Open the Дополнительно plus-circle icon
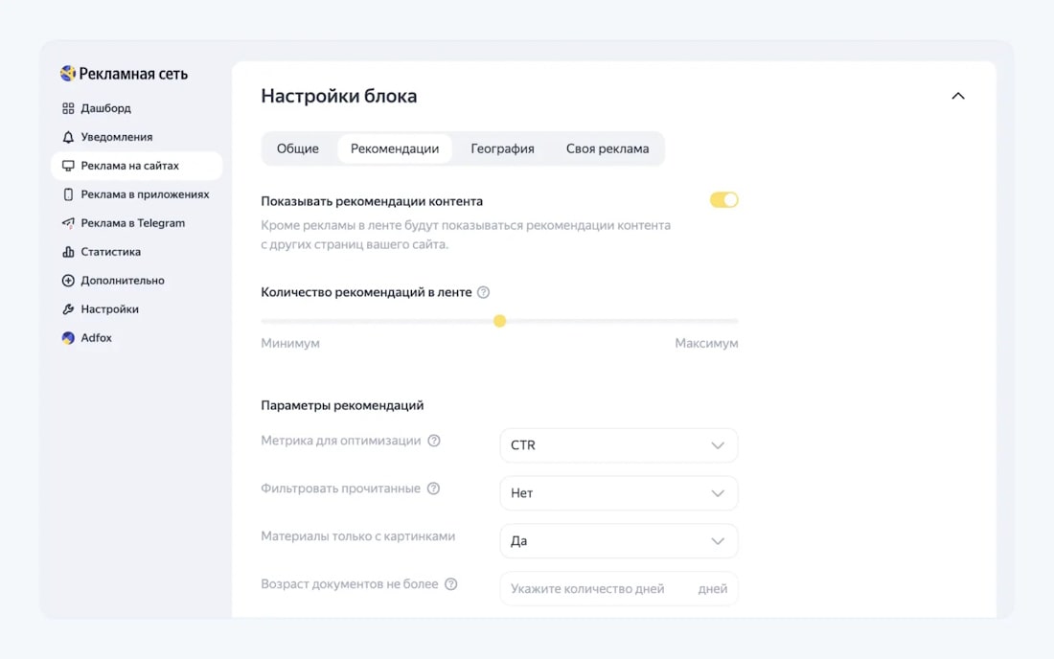The image size is (1054, 659). [x=68, y=281]
